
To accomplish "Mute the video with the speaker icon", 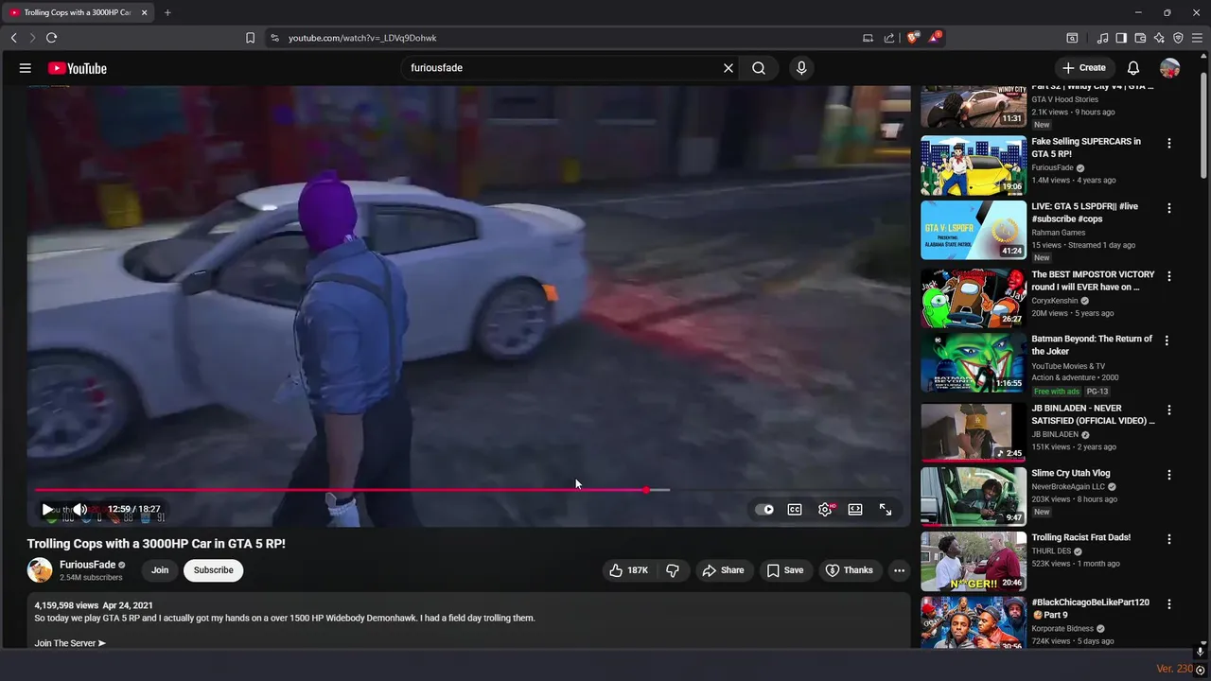I will [x=80, y=509].
